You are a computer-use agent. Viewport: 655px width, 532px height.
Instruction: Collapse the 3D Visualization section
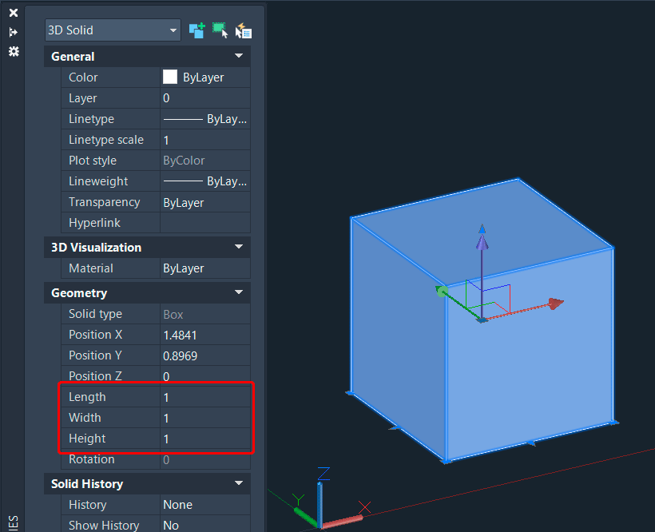point(238,247)
